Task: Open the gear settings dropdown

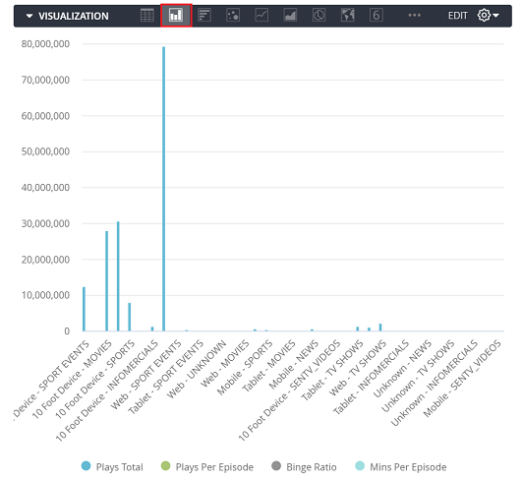Action: click(x=488, y=16)
